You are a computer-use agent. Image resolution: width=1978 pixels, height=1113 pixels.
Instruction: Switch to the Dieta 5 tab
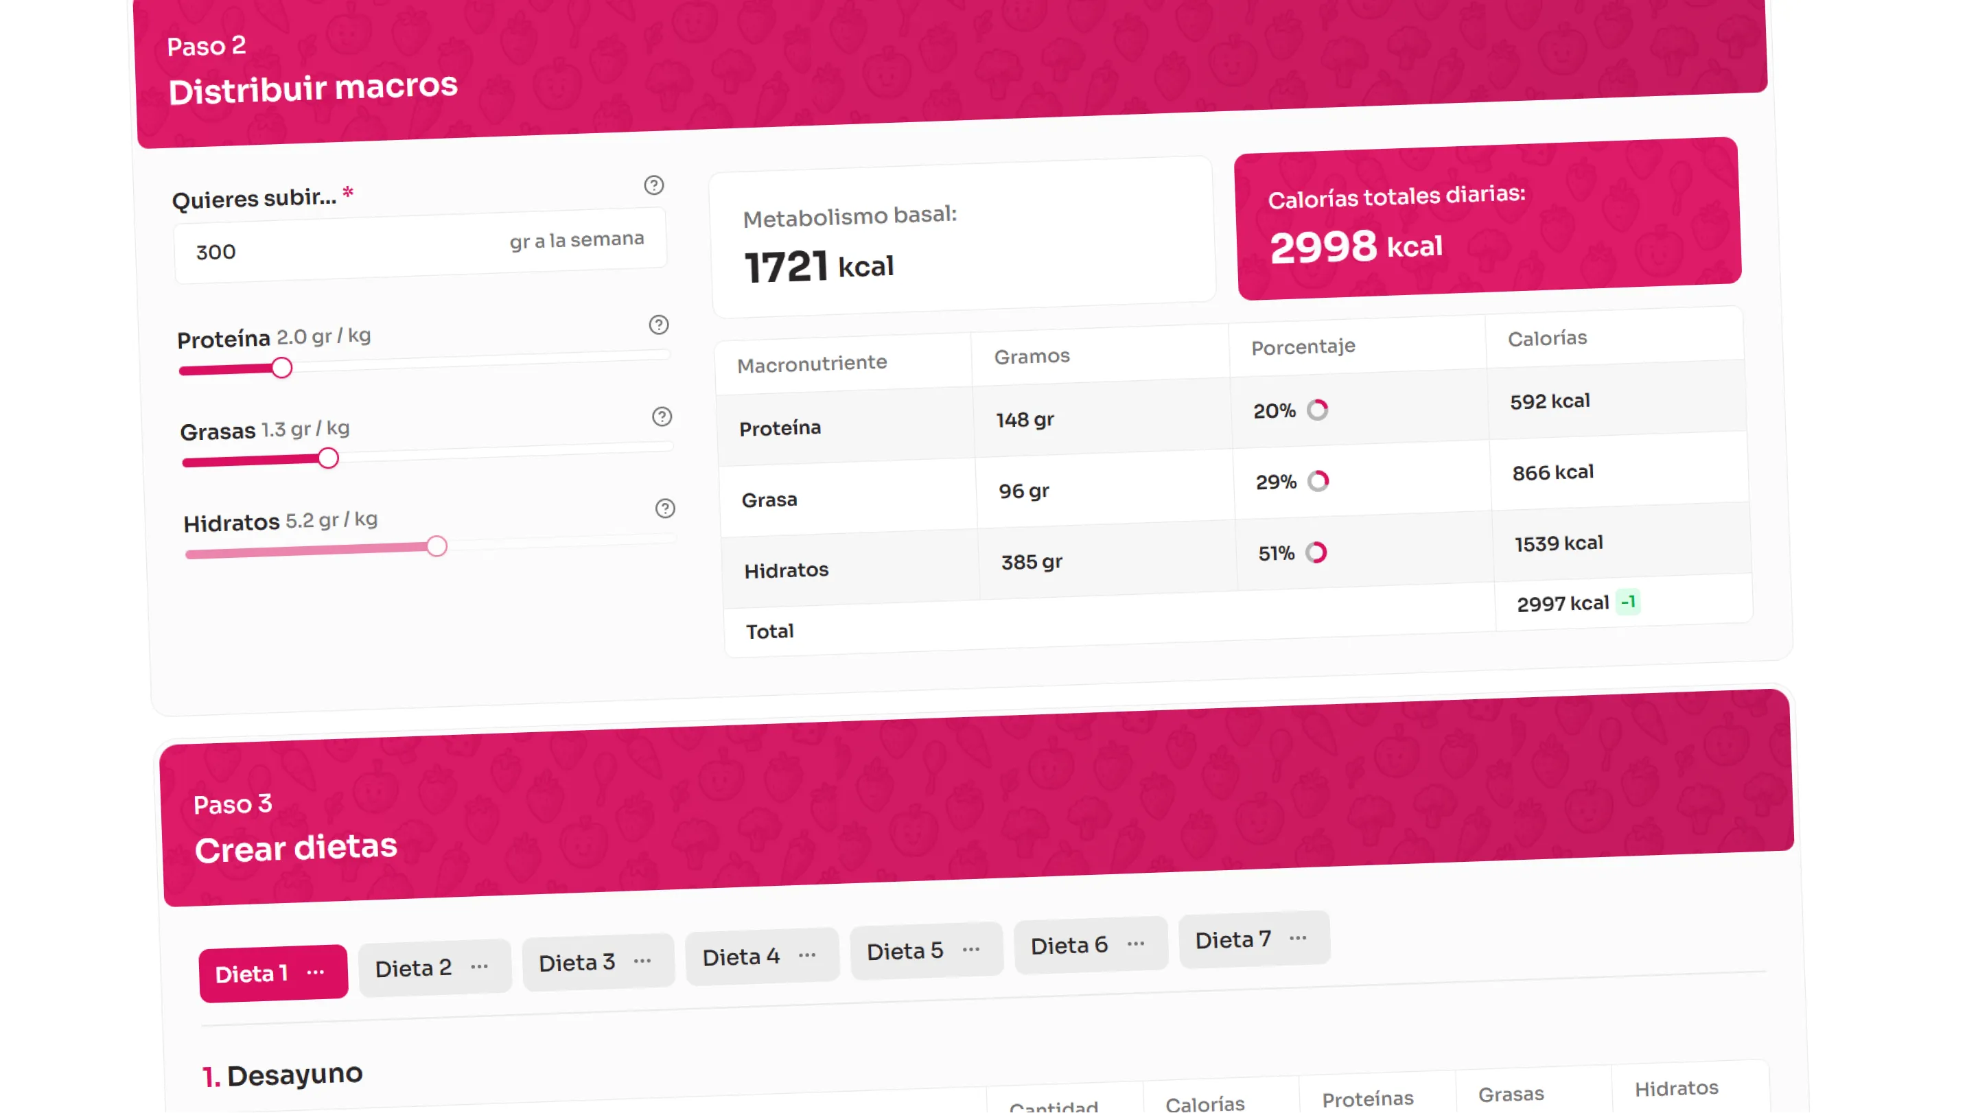click(905, 952)
